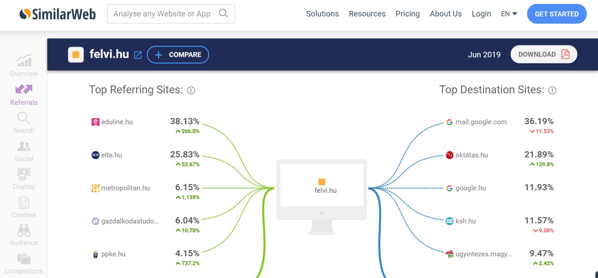598x278 pixels.
Task: Click the Top Destination Sites heading
Action: click(x=492, y=90)
